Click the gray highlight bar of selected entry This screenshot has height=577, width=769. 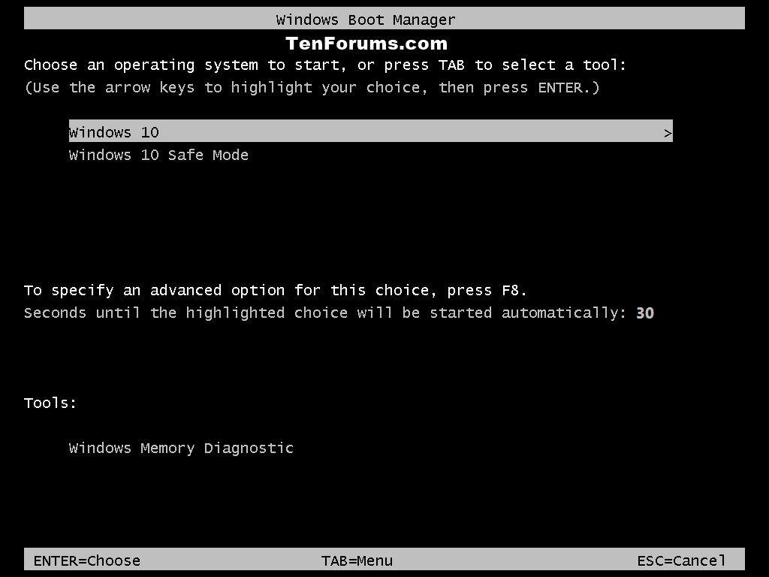point(371,131)
